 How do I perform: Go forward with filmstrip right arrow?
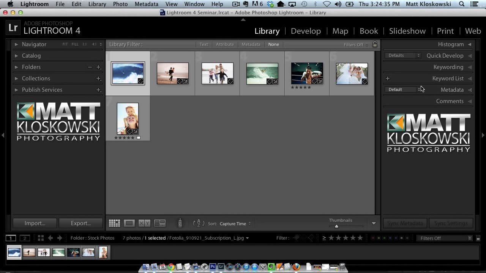59,238
